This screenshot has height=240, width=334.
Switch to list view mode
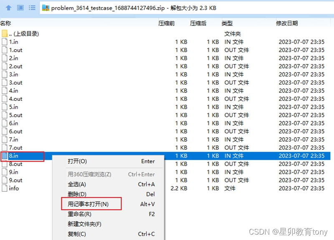point(32,8)
